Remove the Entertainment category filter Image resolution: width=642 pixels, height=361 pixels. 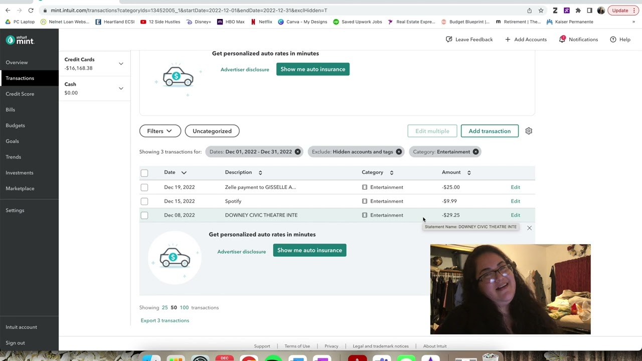475,152
